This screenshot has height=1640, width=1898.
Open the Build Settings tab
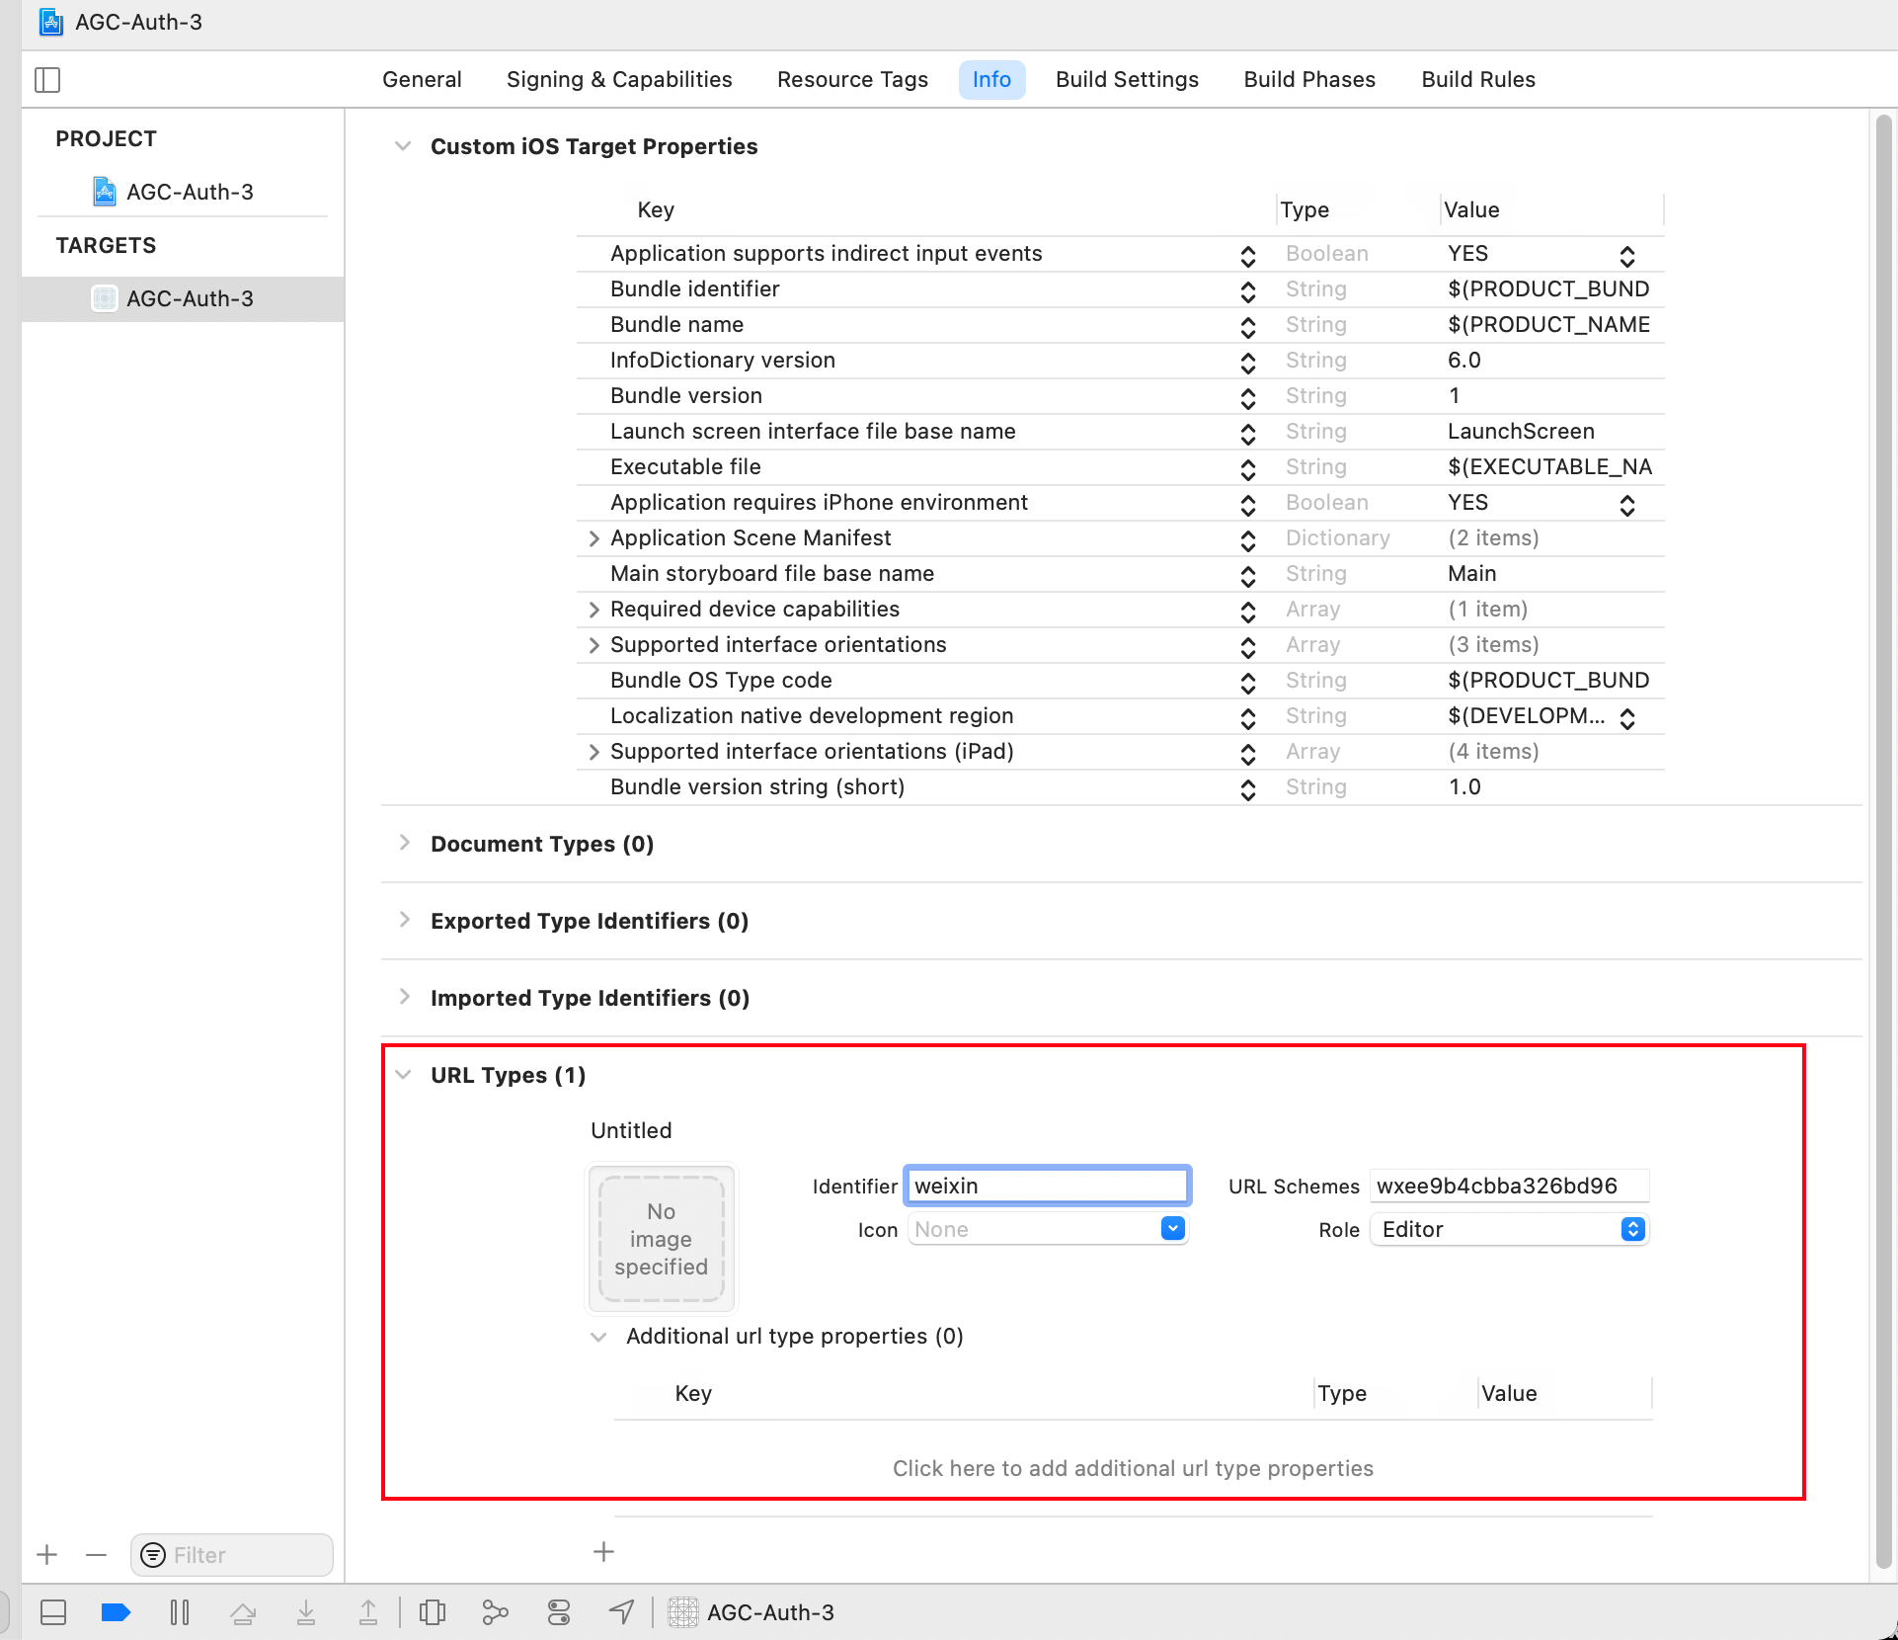1127,79
